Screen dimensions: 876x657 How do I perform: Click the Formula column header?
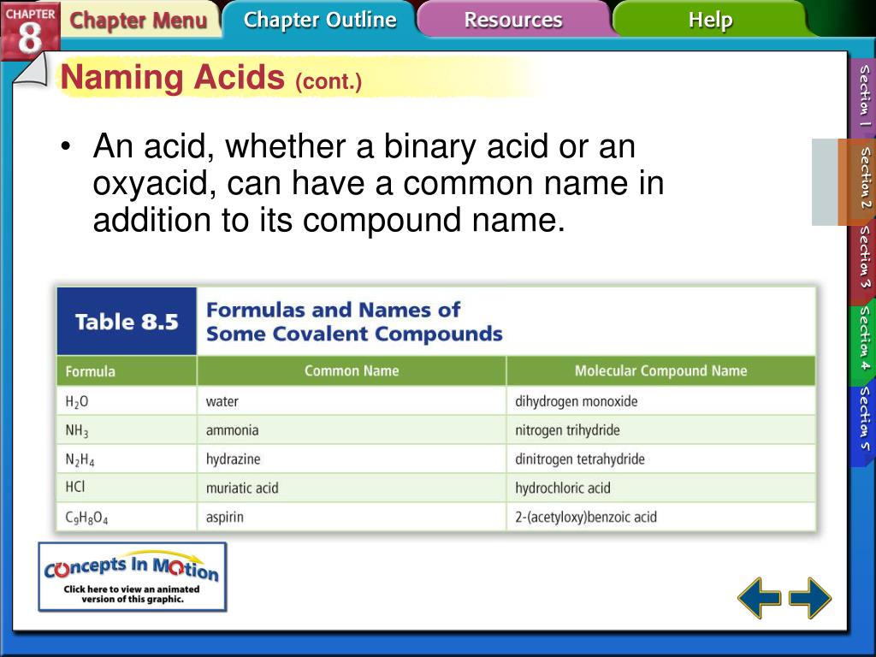coord(127,371)
